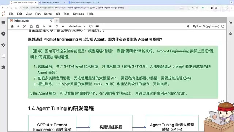Open the Settings menu
234x132 pixels.
(x=78, y=14)
